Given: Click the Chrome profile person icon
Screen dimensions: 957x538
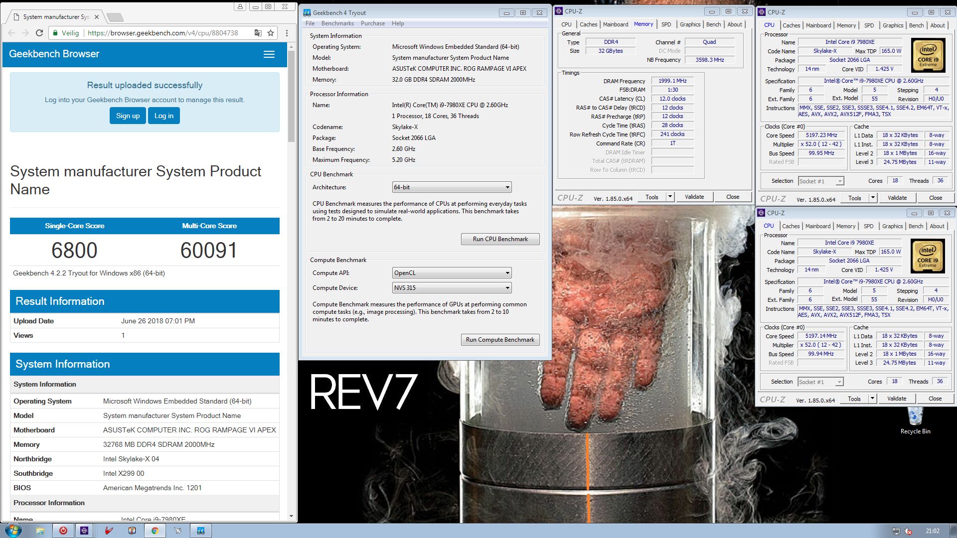Looking at the screenshot, I should [240, 6].
